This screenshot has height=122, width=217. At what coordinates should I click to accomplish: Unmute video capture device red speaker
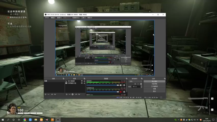[x=121, y=92]
